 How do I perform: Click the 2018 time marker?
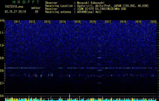pos(123,22)
